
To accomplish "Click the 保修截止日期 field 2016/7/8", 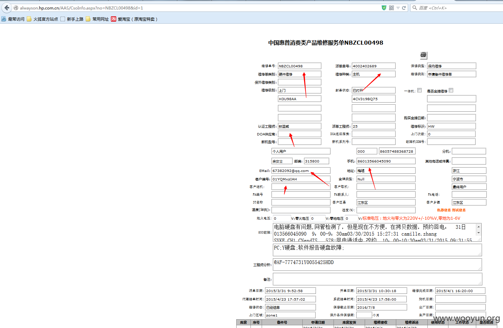I will coord(382,307).
